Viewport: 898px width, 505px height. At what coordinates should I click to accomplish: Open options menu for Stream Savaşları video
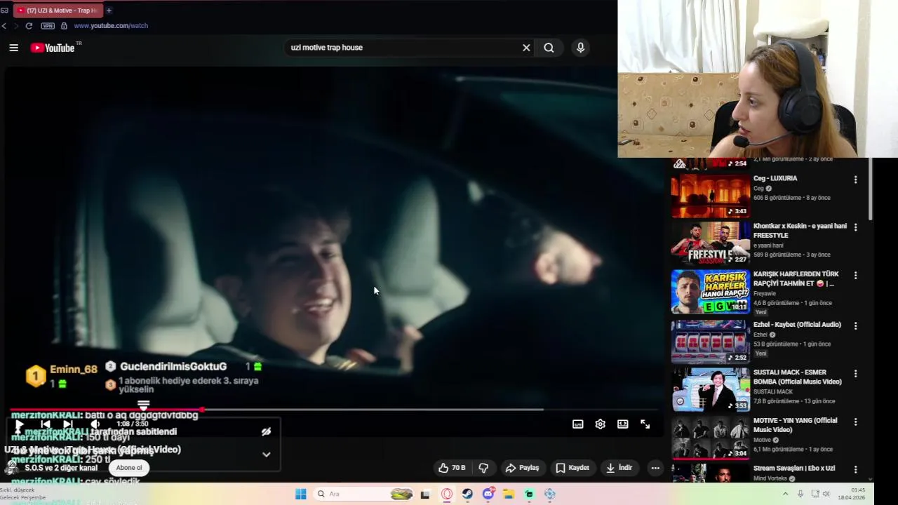(855, 469)
